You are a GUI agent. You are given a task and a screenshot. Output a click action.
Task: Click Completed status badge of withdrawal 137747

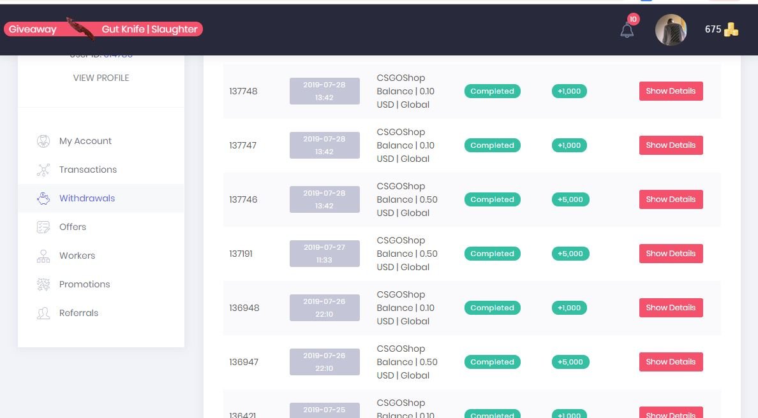tap(492, 145)
